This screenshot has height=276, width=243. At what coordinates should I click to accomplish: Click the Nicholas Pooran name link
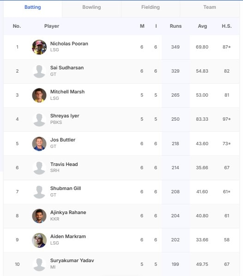69,43
